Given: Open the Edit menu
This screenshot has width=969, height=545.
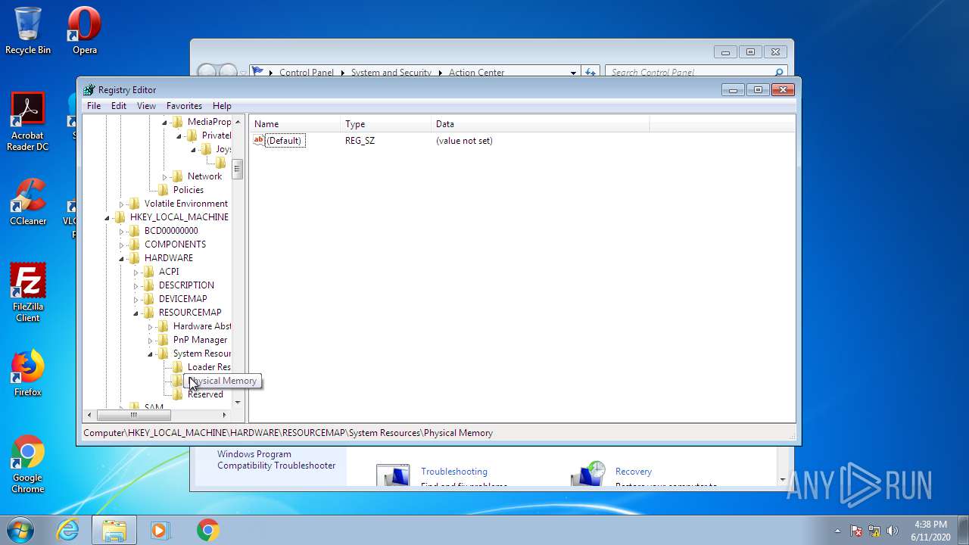Looking at the screenshot, I should 119,106.
